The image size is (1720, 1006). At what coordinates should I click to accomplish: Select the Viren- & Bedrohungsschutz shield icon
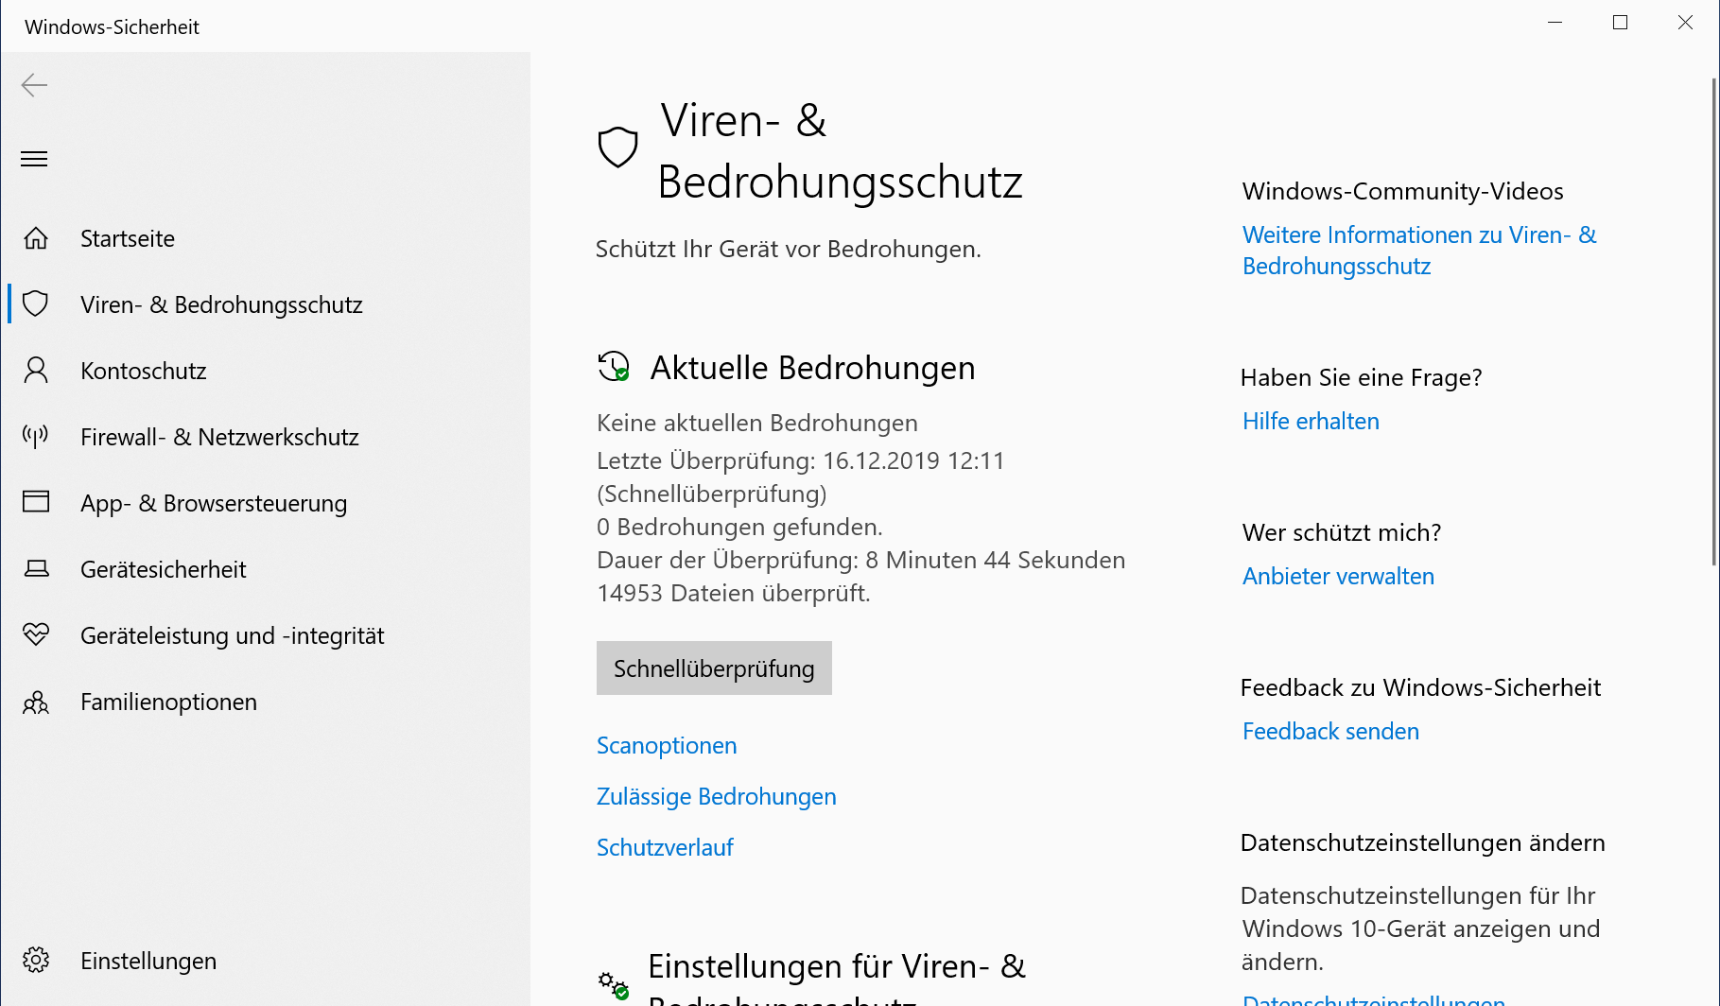click(36, 304)
